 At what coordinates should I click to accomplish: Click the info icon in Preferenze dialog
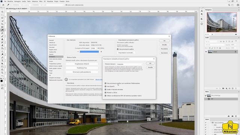(66, 79)
